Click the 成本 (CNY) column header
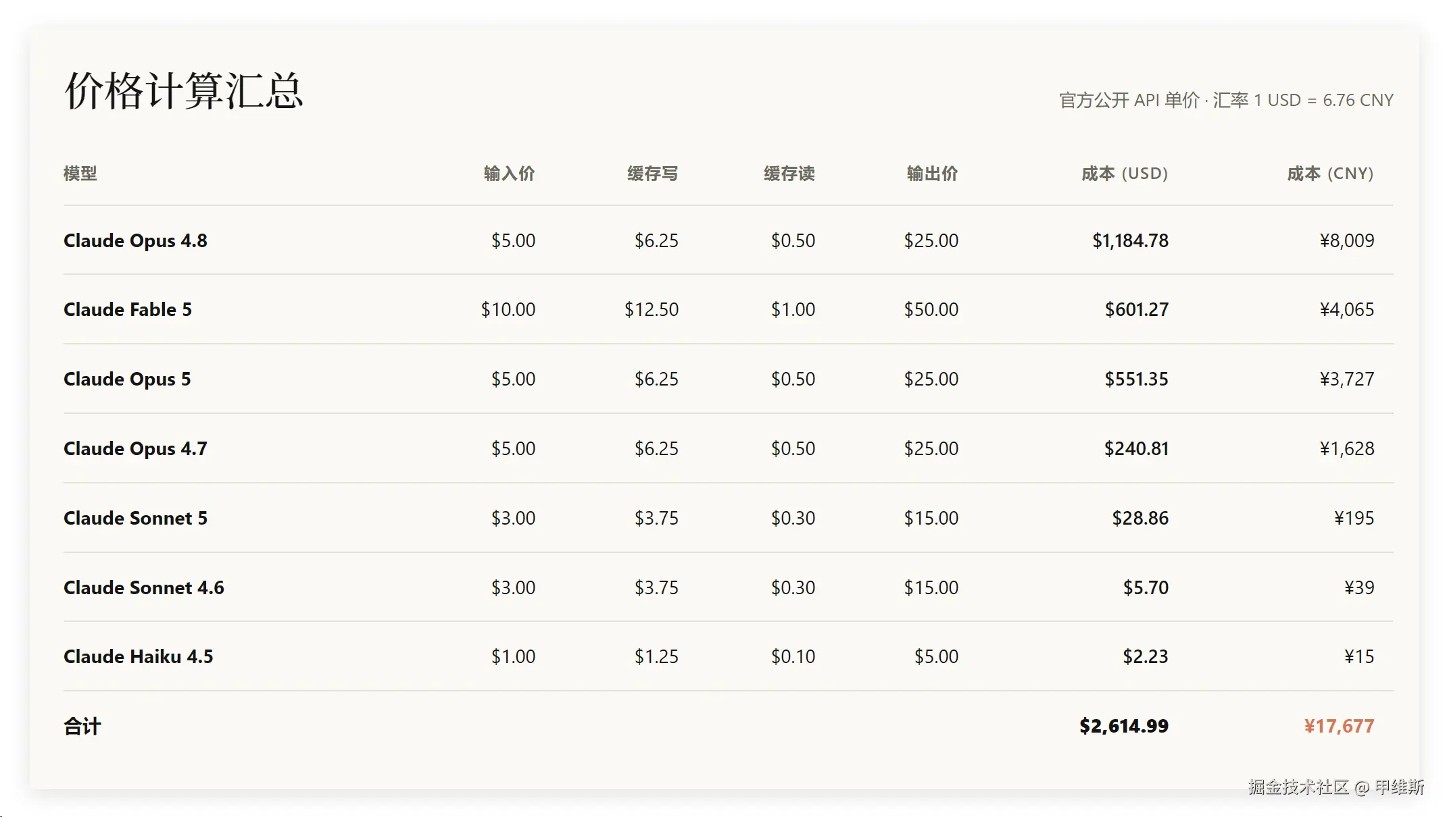 tap(1330, 174)
